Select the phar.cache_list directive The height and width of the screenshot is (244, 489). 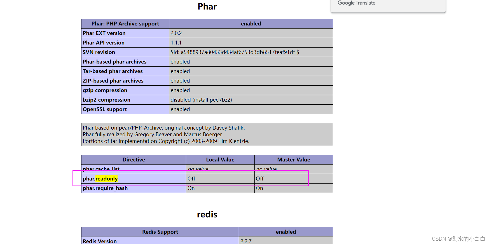coord(101,169)
